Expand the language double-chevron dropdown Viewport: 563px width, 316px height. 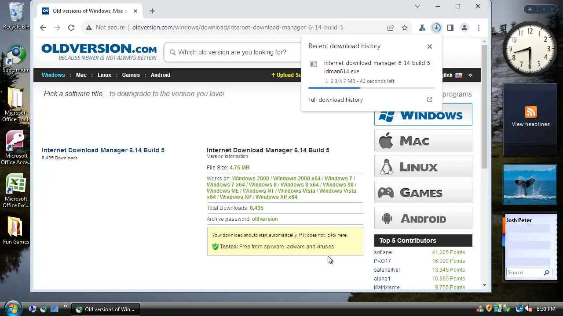click(x=470, y=75)
